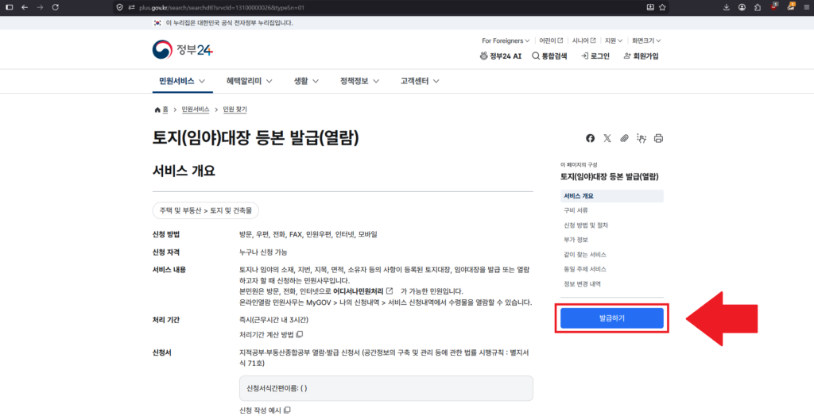Expand 고객센터 menu
This screenshot has width=814, height=416.
[420, 81]
